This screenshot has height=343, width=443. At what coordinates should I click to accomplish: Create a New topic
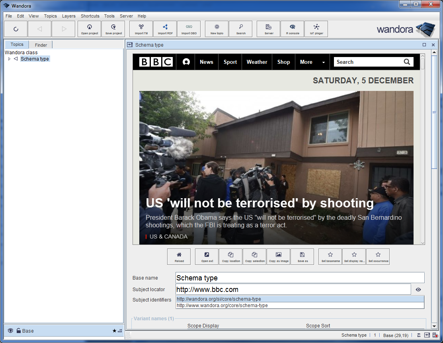click(x=216, y=29)
